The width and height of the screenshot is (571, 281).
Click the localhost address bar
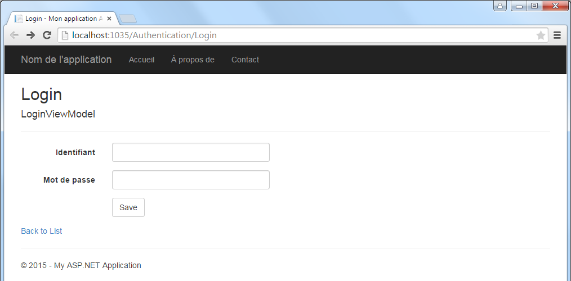[303, 35]
